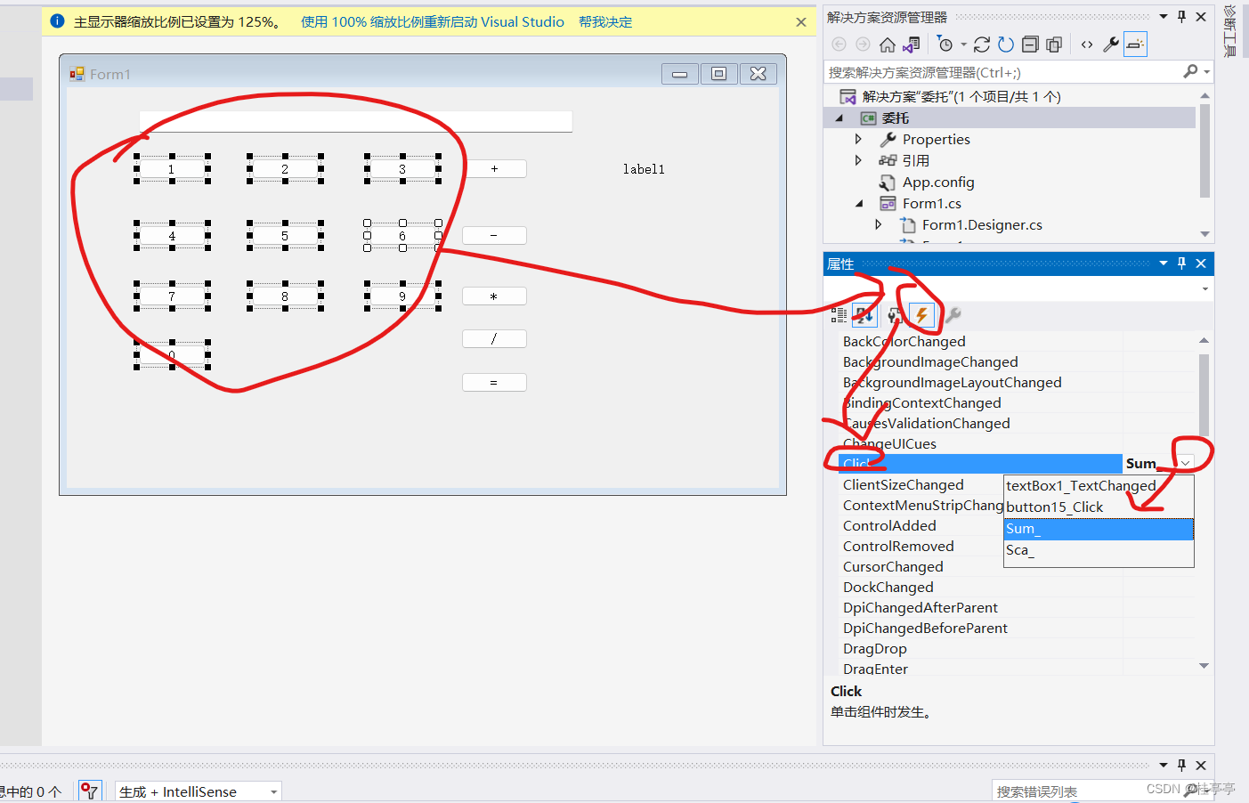
Task: Sort properties alphabetically
Action: [x=864, y=314]
